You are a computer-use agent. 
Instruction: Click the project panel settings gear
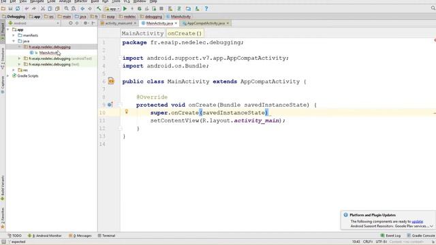(86, 23)
